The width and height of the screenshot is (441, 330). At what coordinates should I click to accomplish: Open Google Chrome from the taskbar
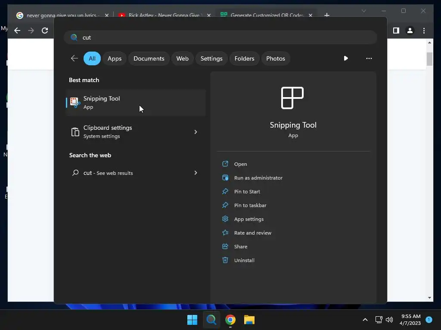pyautogui.click(x=230, y=320)
